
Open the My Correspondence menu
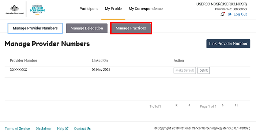(146, 9)
